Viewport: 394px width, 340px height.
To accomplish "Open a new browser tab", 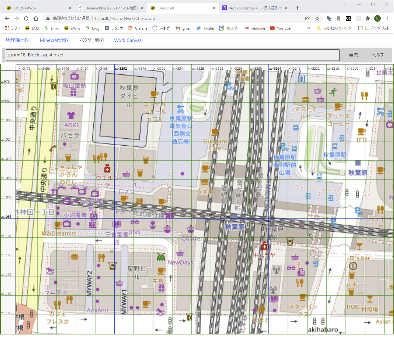I will pyautogui.click(x=297, y=8).
